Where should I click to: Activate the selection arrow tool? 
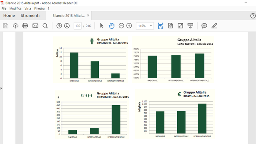[x=102, y=26]
